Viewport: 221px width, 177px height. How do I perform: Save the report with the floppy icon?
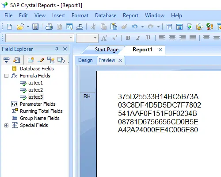35,27
